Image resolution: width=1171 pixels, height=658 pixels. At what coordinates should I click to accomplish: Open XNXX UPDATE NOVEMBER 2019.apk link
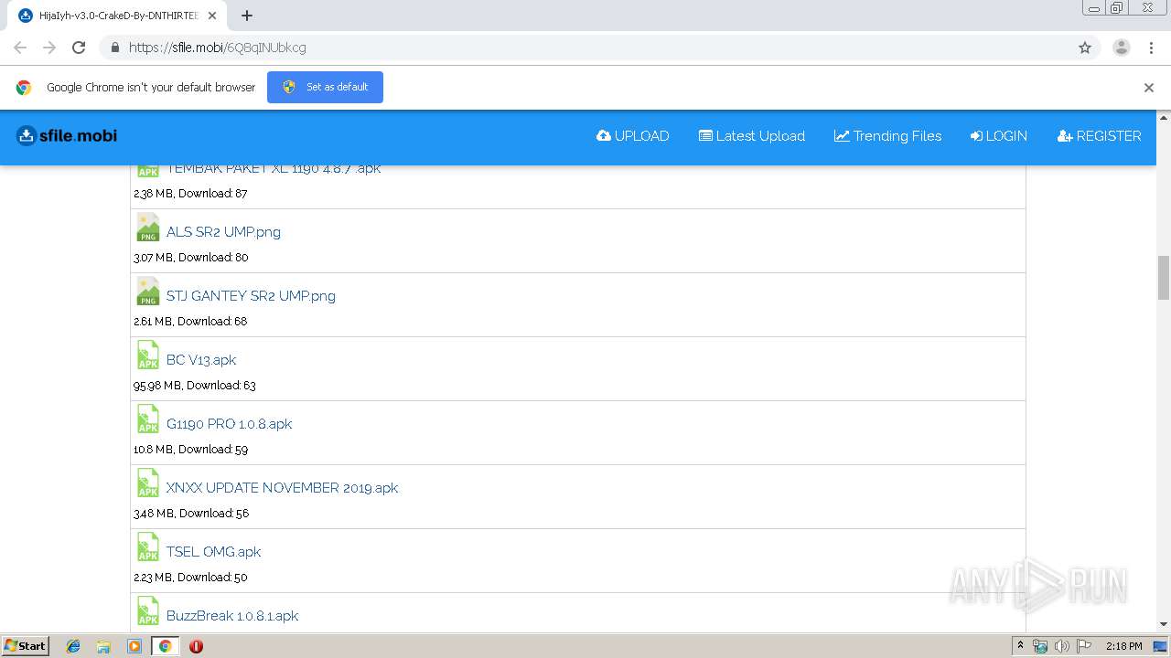[282, 488]
